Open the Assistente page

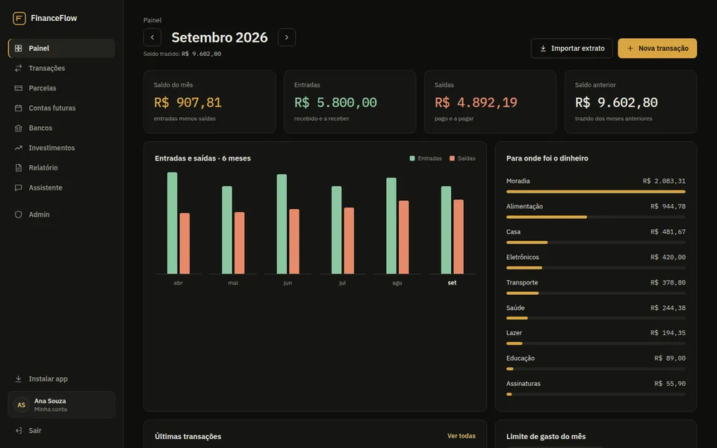tap(61, 187)
